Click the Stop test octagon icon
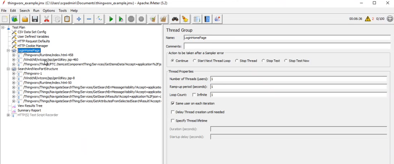 pos(131,19)
